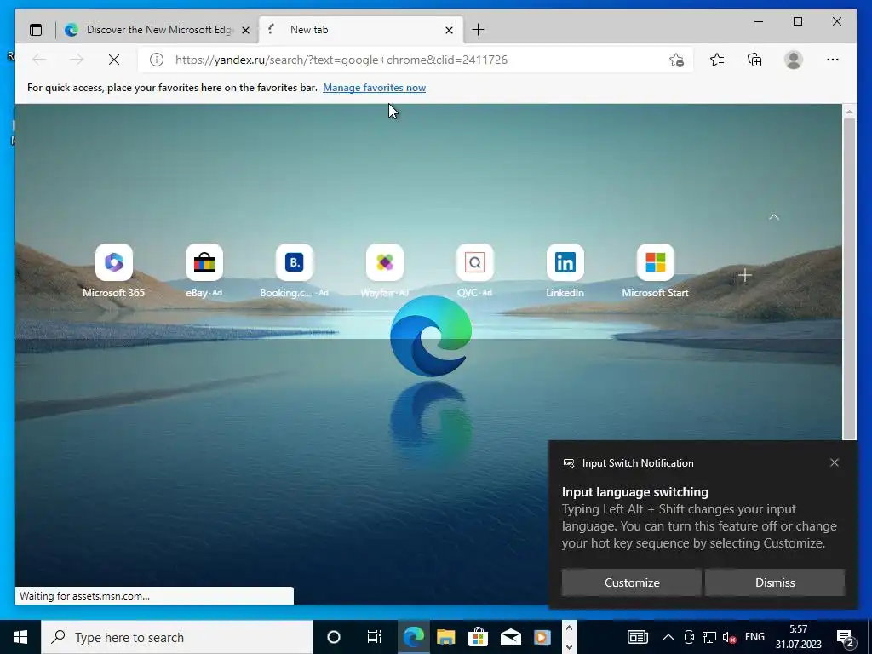Screen dimensions: 872x654
Task: Click the scrollbar up arrow
Action: point(849,112)
